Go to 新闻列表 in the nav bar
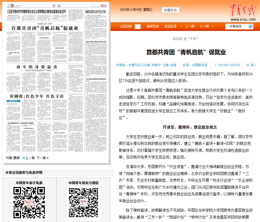 point(153,26)
